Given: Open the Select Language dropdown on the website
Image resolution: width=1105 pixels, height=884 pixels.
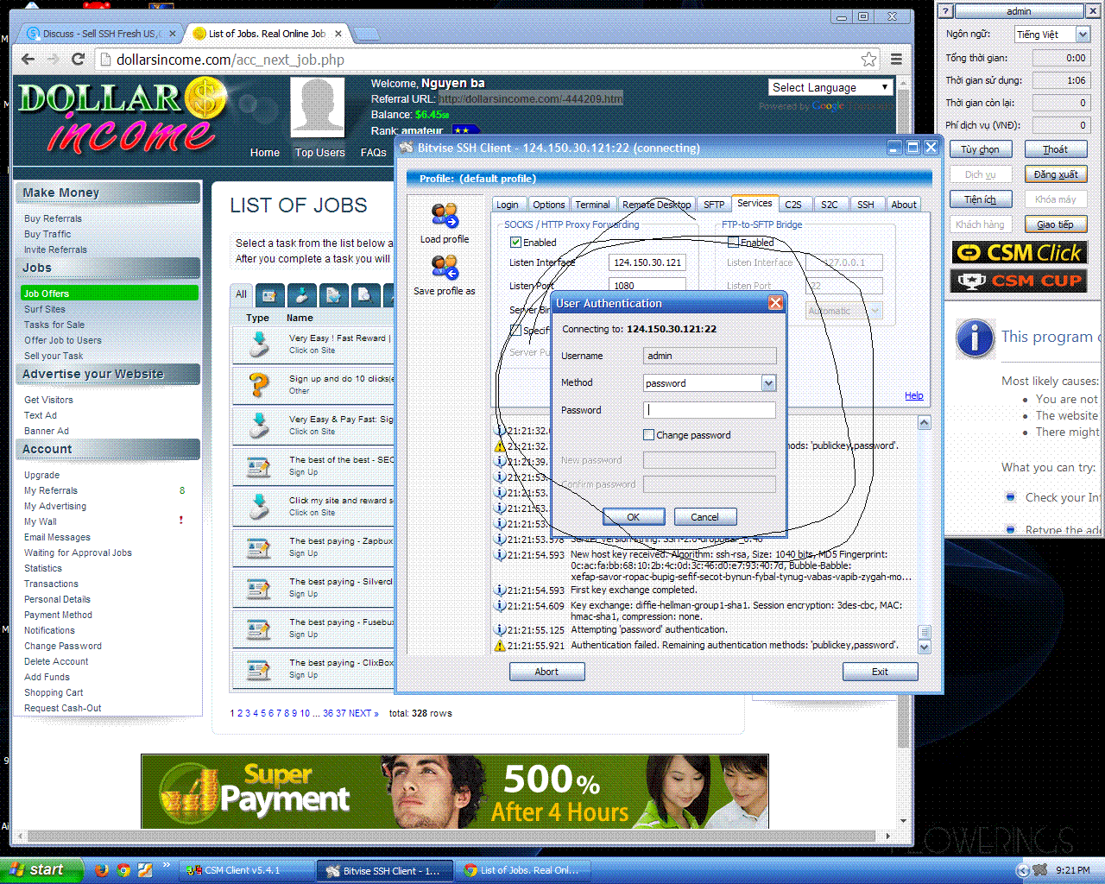Looking at the screenshot, I should [x=830, y=87].
